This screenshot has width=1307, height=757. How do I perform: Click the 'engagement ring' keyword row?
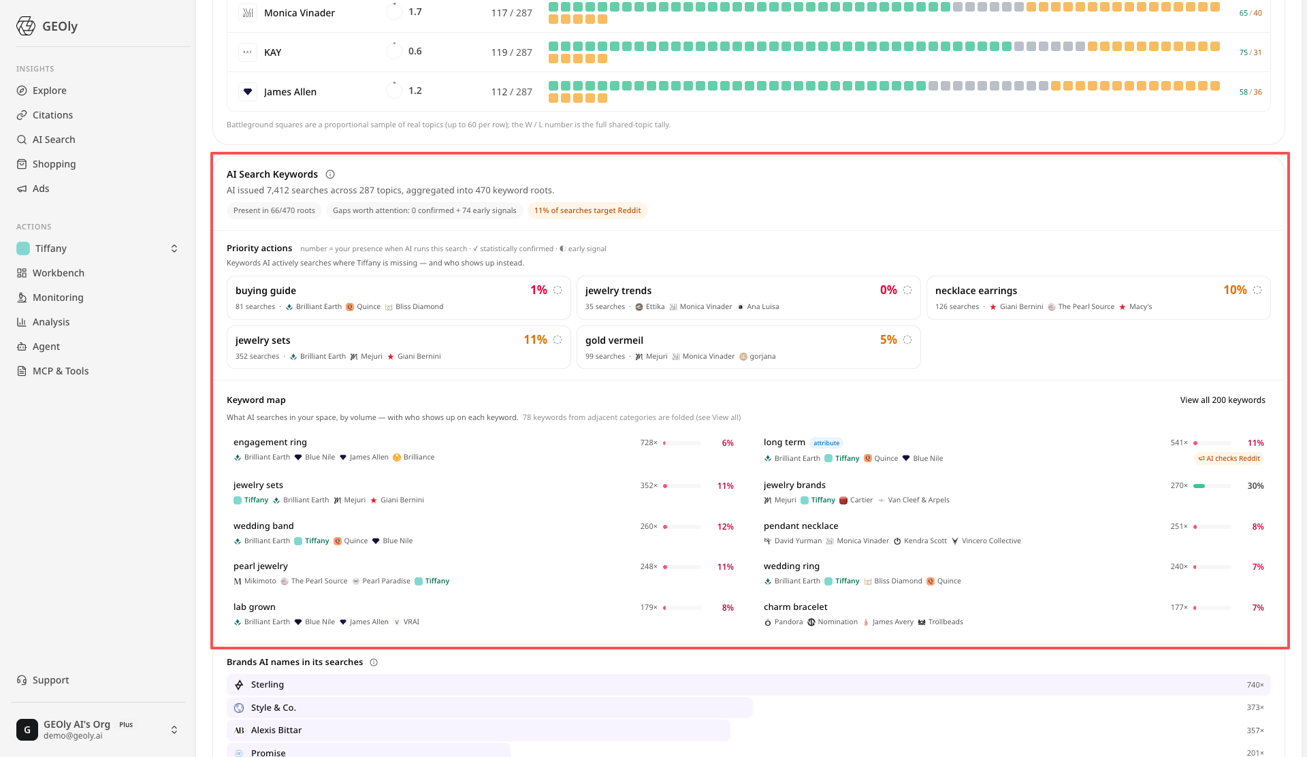483,450
